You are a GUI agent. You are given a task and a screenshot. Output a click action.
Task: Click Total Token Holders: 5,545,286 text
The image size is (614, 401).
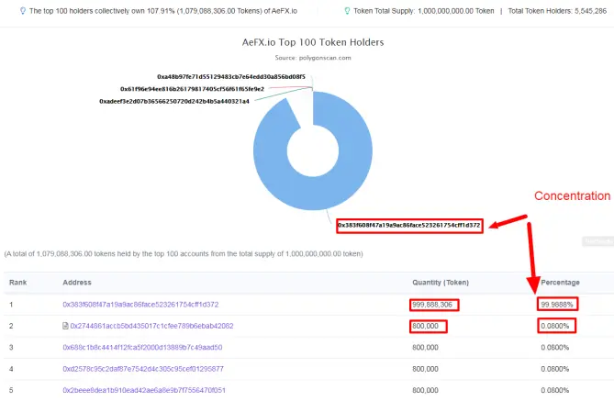pyautogui.click(x=557, y=11)
